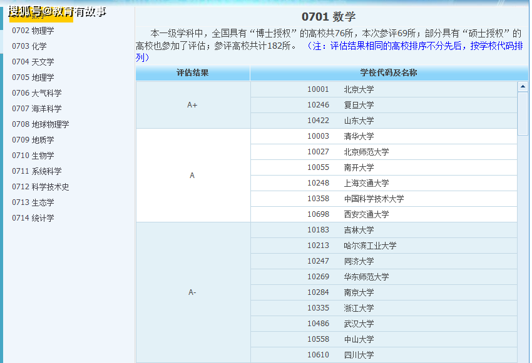Open the 0702 物理学 discipline
This screenshot has width=532, height=363.
click(x=38, y=31)
